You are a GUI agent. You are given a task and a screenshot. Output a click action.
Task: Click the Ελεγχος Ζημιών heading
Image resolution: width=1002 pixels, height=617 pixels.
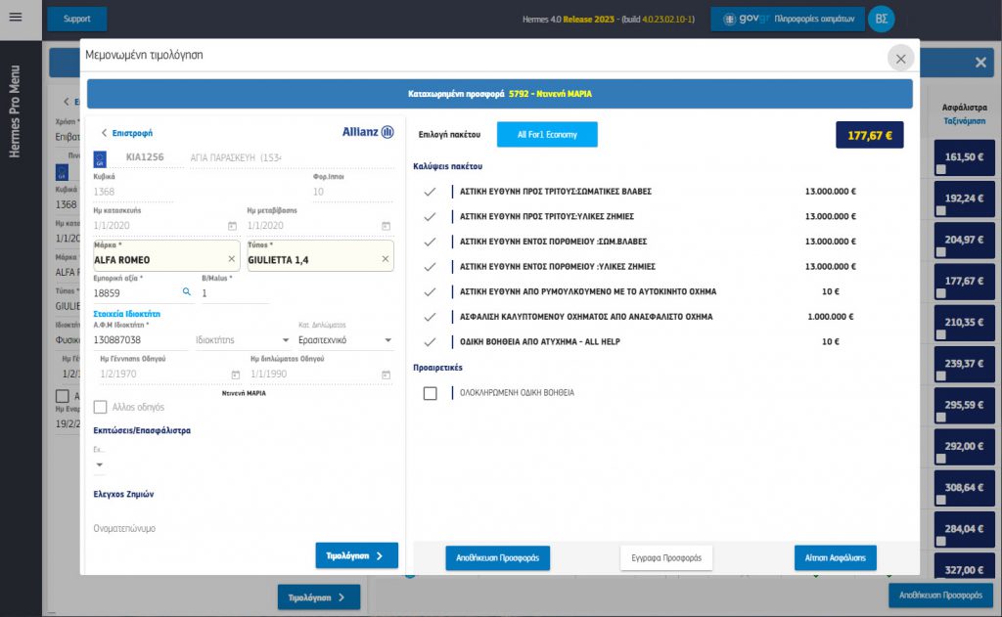point(123,494)
